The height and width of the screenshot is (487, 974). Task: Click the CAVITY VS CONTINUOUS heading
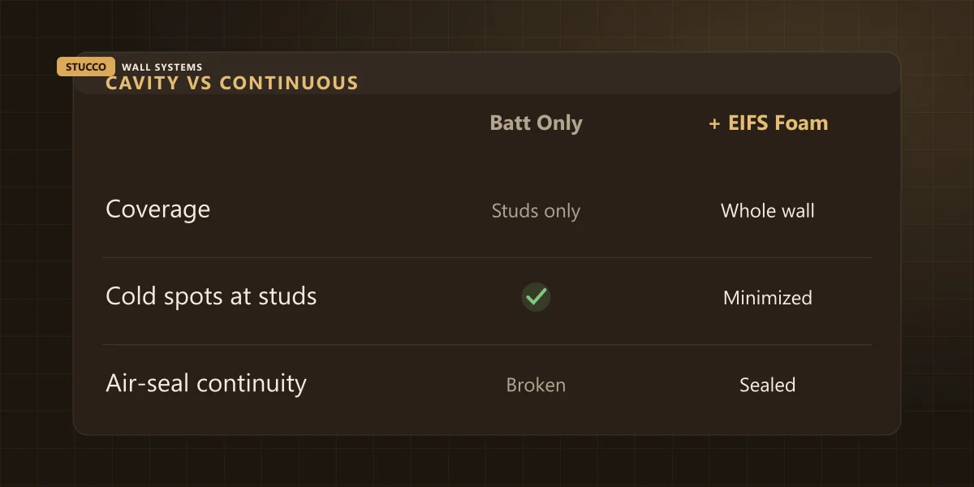click(232, 83)
